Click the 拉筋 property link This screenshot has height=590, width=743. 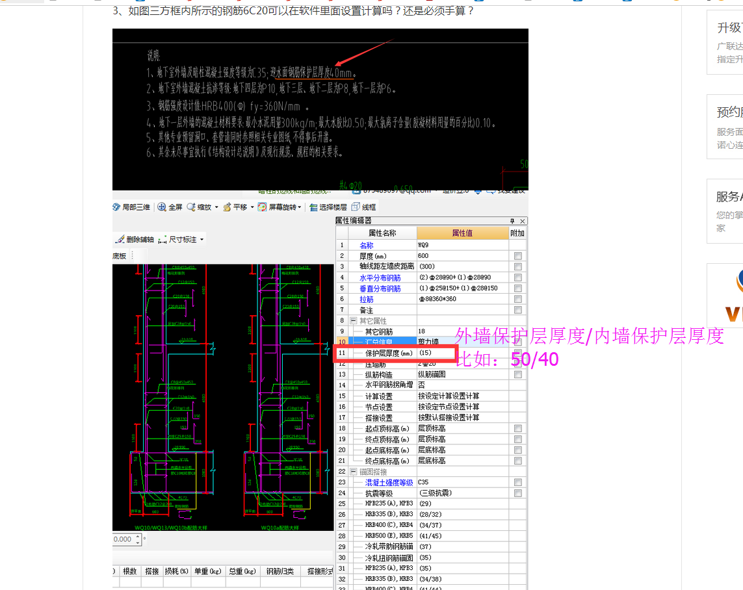coord(366,300)
